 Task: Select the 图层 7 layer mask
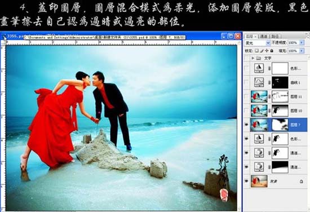280,125
